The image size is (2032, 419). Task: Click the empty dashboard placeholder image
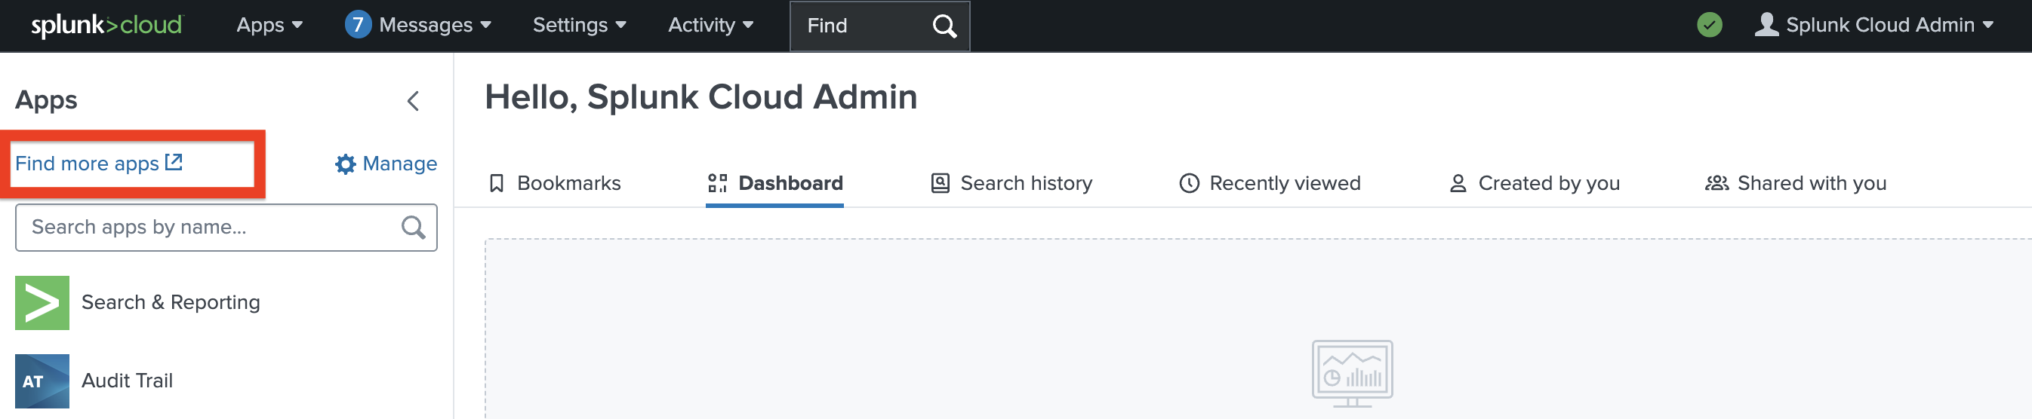[x=1351, y=373]
